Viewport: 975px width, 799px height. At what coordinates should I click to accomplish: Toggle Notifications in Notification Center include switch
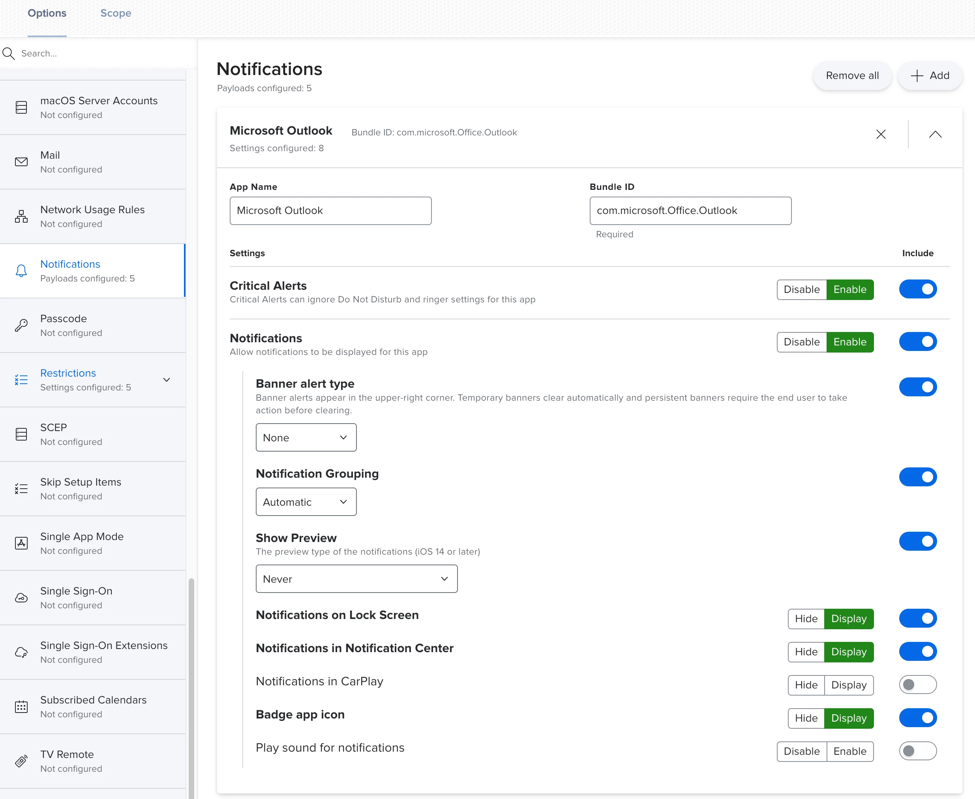tap(917, 651)
